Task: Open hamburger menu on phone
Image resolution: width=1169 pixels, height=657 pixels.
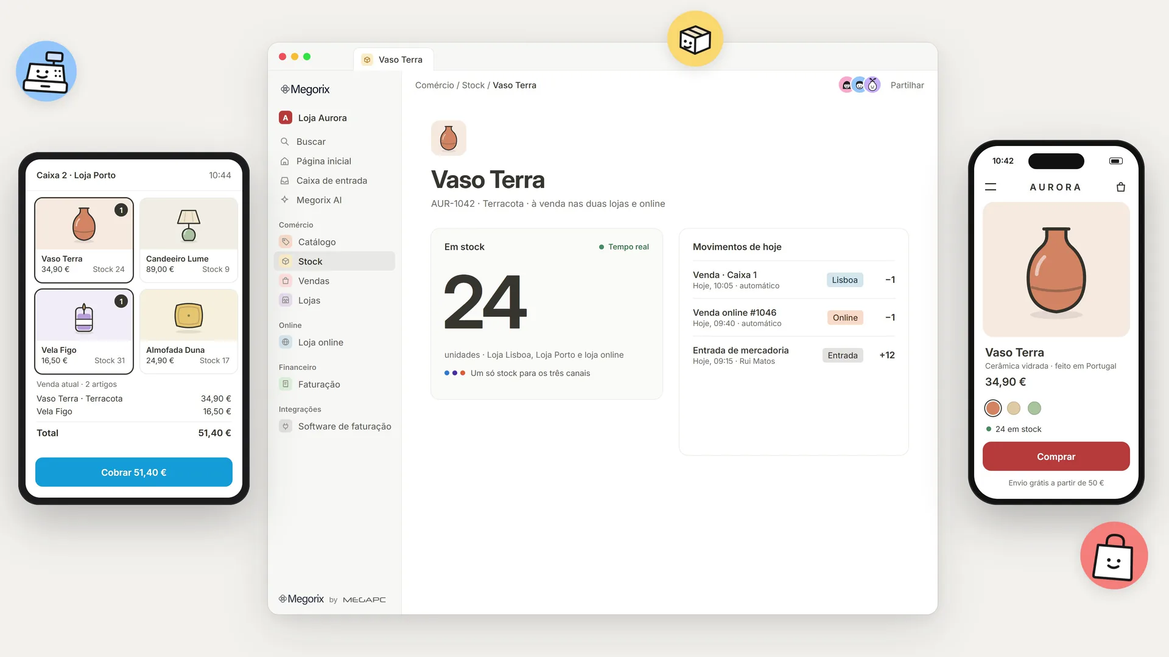Action: point(991,187)
